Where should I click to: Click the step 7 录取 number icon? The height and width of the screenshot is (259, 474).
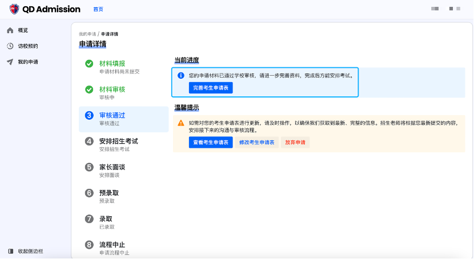click(89, 219)
